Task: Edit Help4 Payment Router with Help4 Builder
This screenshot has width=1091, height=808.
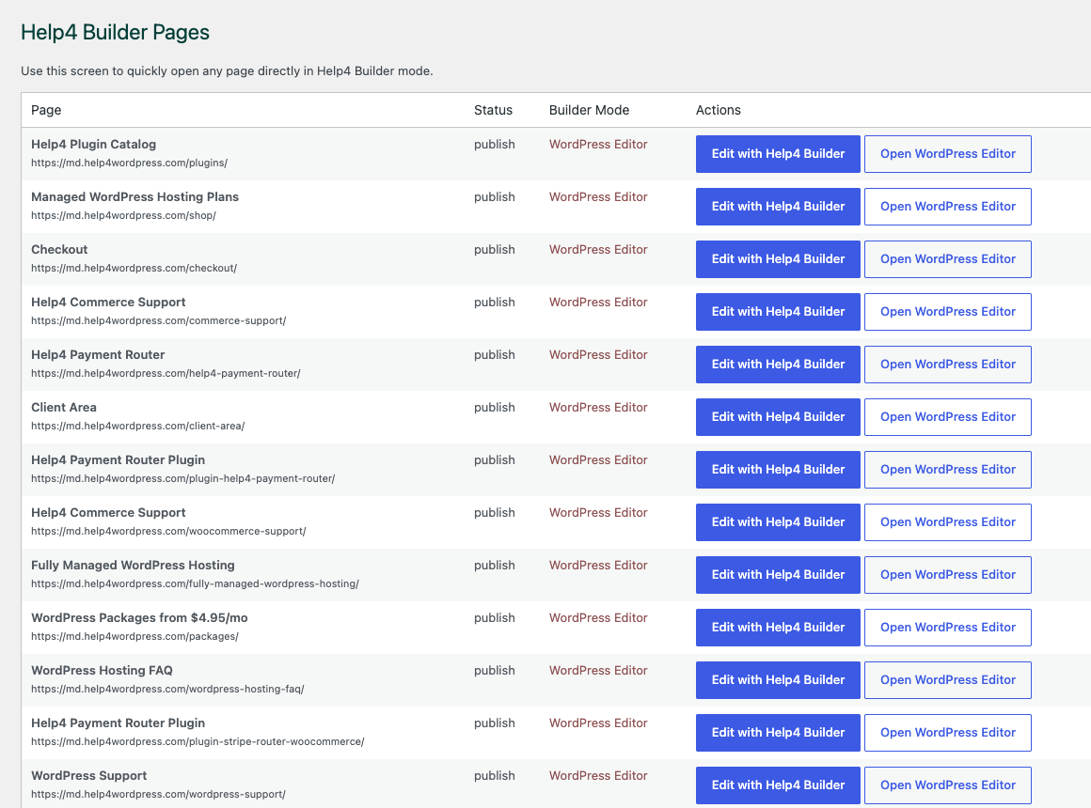Action: (778, 365)
